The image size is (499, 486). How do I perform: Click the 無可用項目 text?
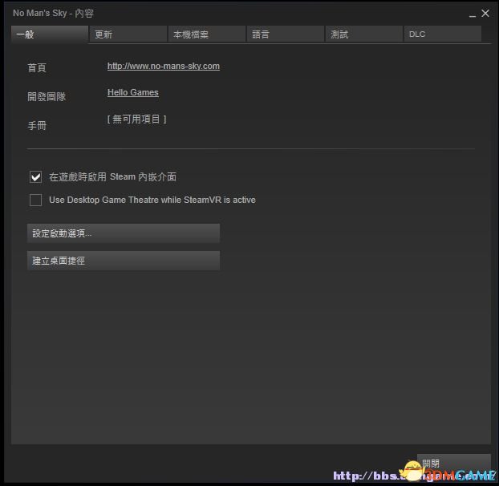click(x=137, y=119)
